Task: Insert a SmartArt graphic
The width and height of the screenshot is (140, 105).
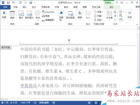Action: click(48, 12)
